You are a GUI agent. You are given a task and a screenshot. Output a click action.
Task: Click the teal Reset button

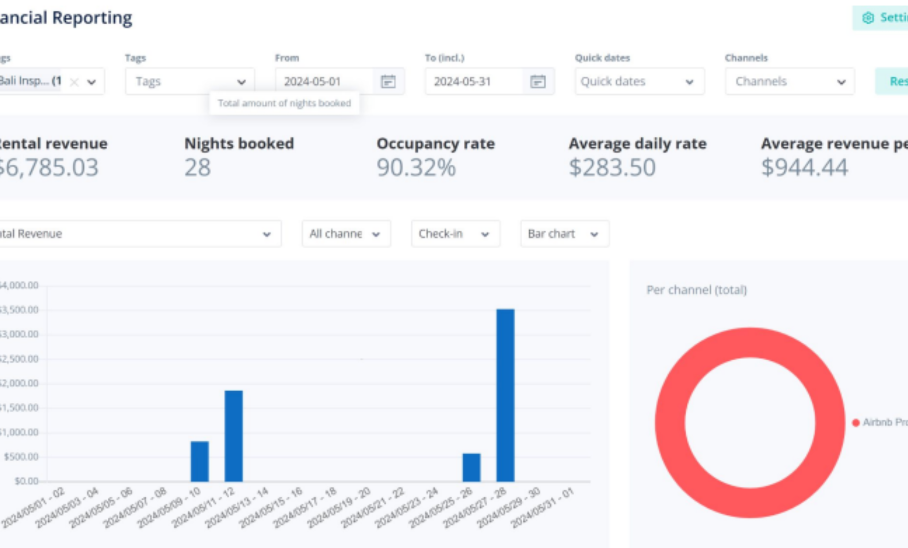click(892, 81)
